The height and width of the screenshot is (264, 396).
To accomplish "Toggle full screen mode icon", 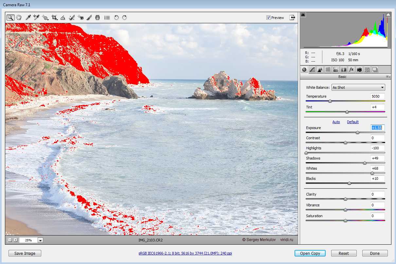I will (x=292, y=18).
